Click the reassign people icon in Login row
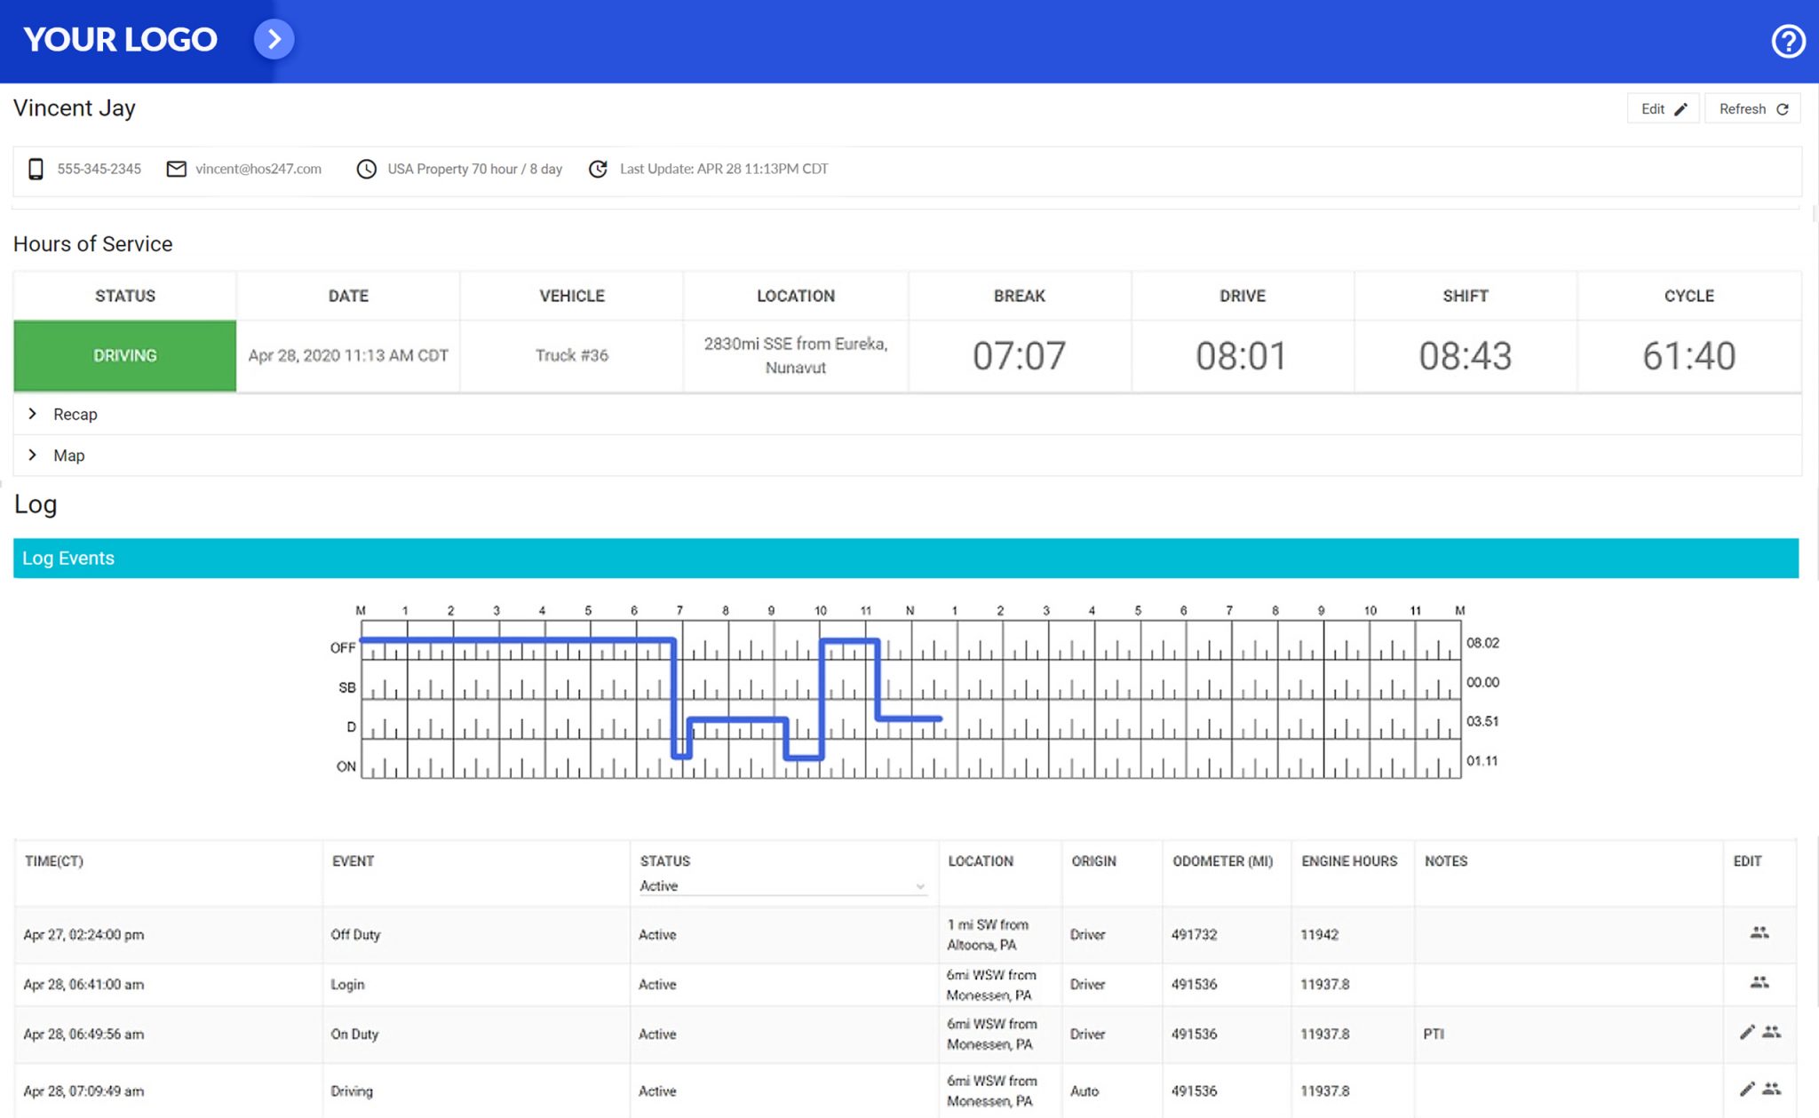Viewport: 1819px width, 1118px height. pos(1759,982)
